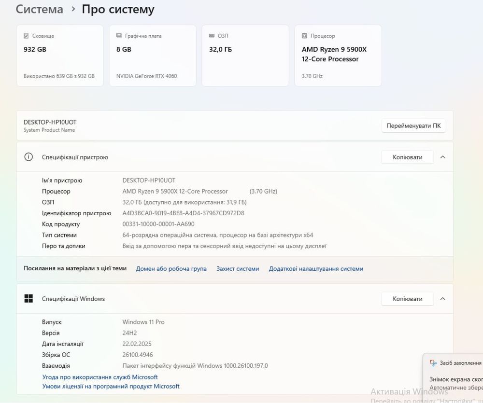Open the Графічна плата 8 GB card
This screenshot has height=403, width=483.
(x=153, y=56)
